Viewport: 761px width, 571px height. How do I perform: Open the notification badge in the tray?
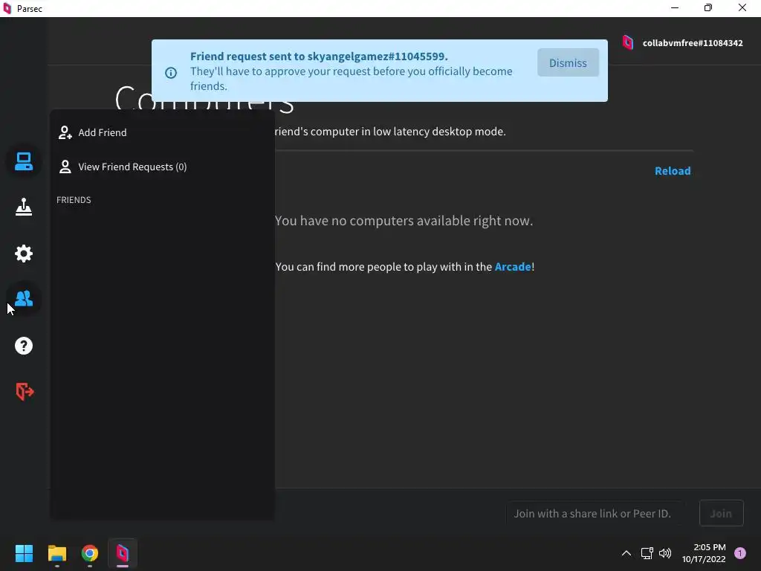coord(740,553)
